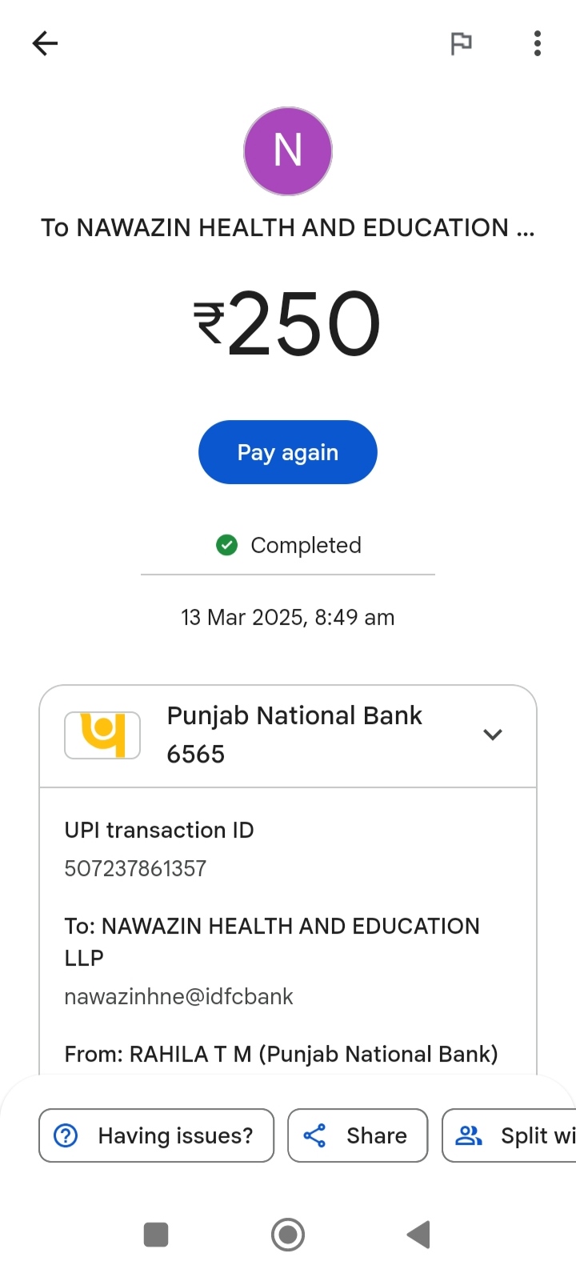
Task: Tap the back arrow icon
Action: [x=46, y=43]
